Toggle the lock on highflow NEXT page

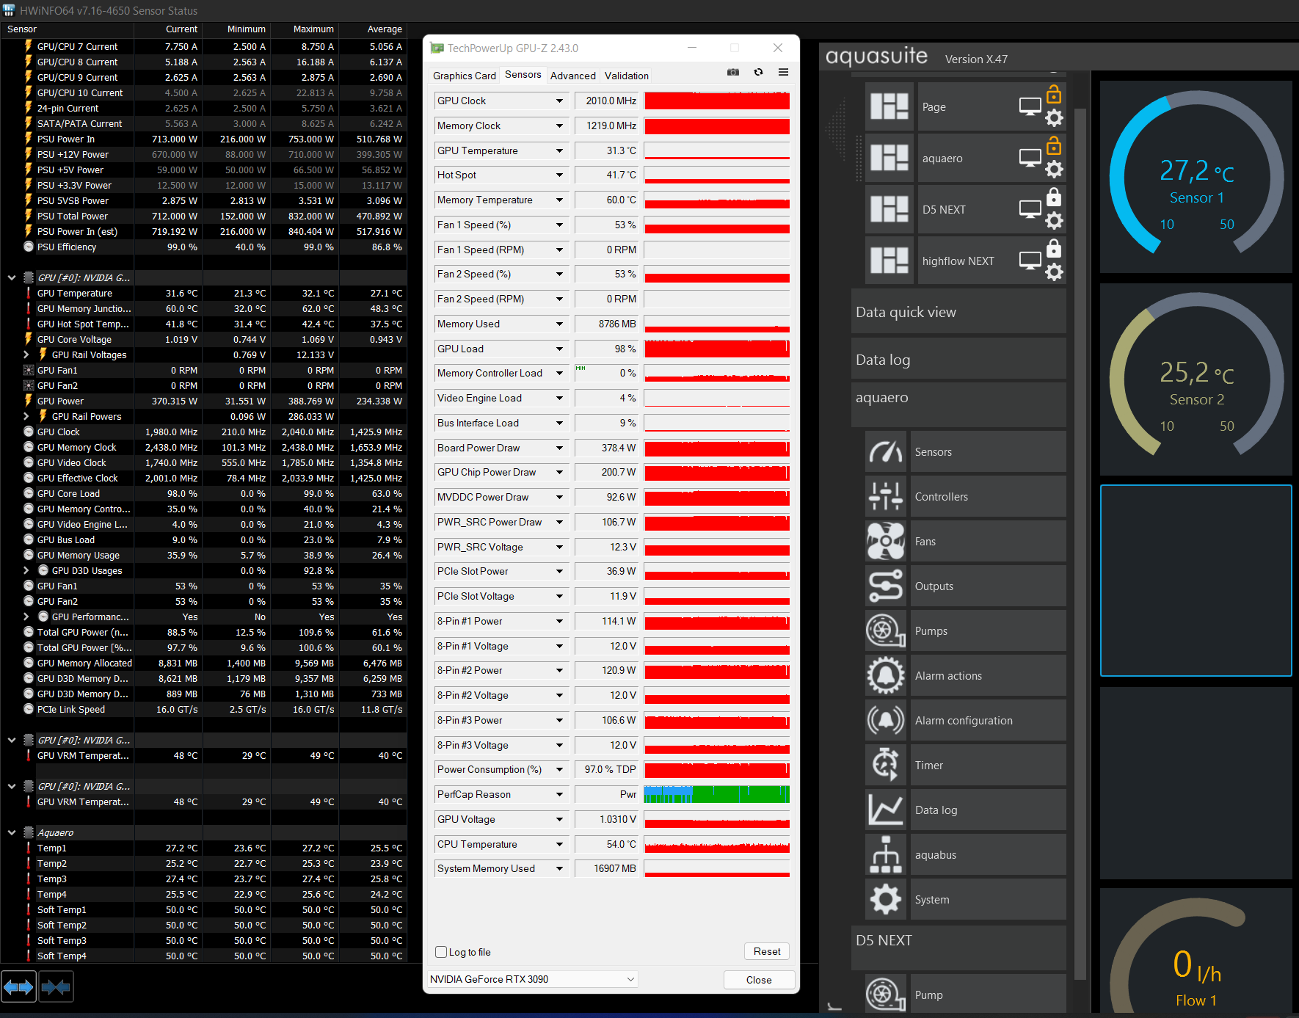point(1054,248)
